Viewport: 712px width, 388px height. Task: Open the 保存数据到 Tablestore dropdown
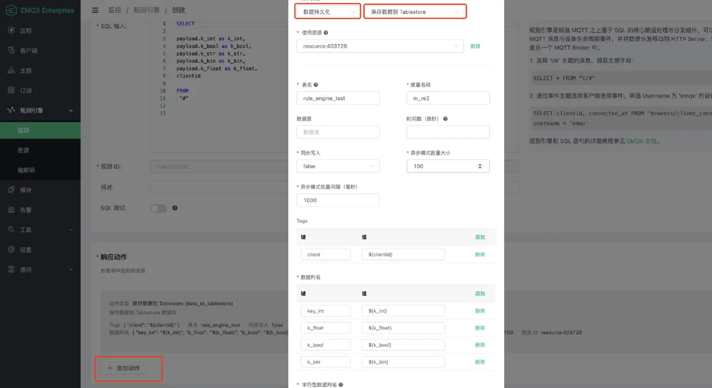(x=415, y=12)
